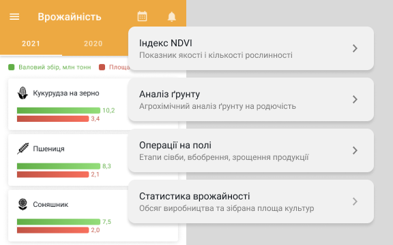The width and height of the screenshot is (393, 245).
Task: Click the wheat icon next to Пшениця
Action: point(23,149)
